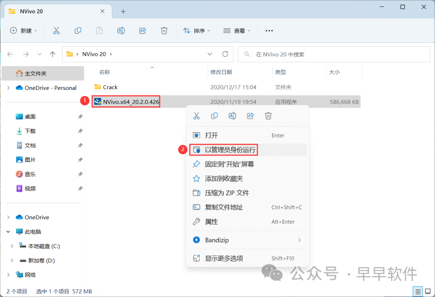Click the 新建 (New) button
435x297 pixels.
click(23, 31)
